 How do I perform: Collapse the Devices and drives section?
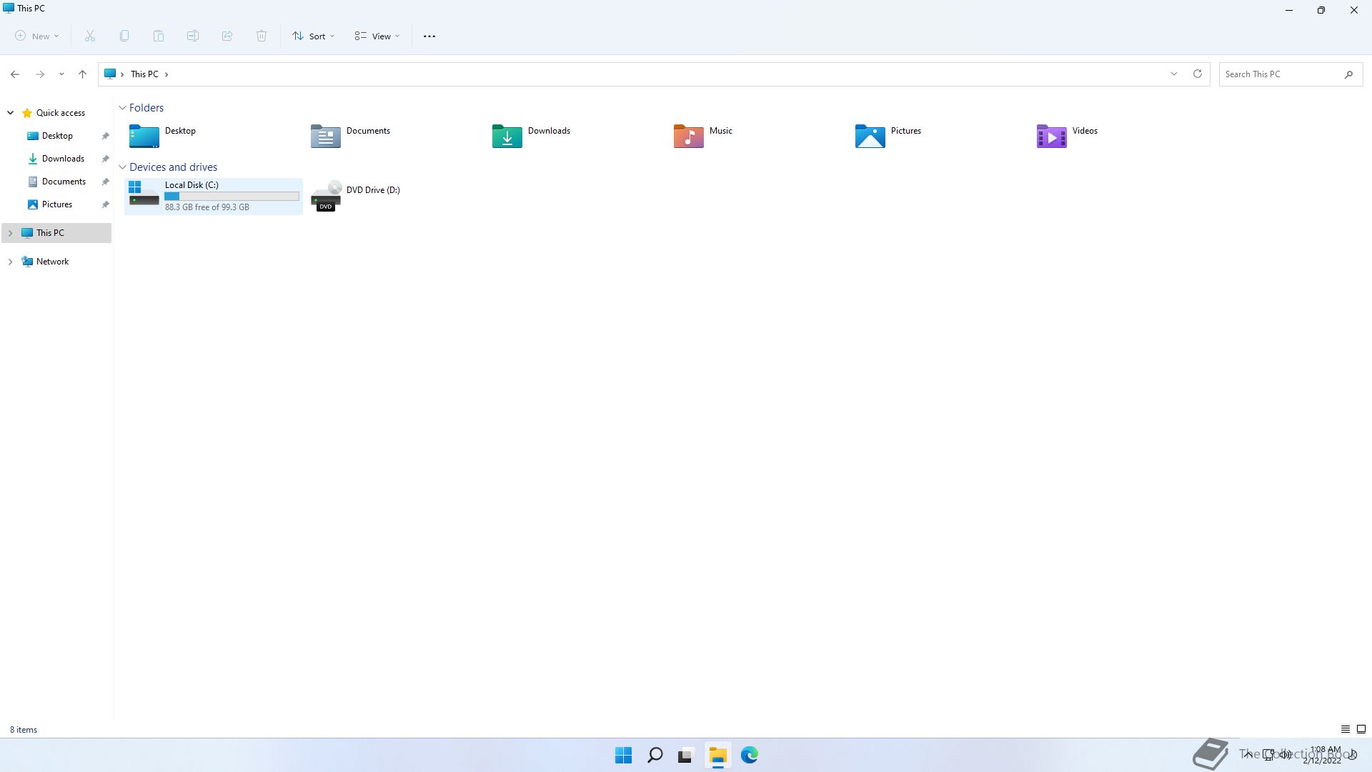pyautogui.click(x=122, y=167)
